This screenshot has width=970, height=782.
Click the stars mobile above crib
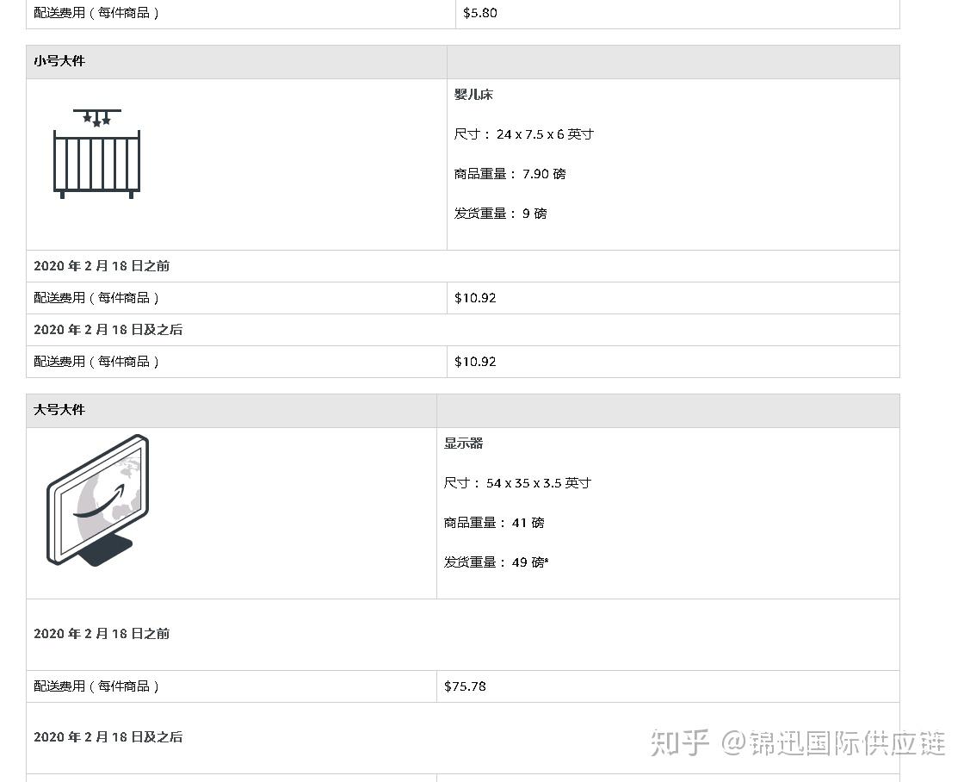tap(97, 118)
